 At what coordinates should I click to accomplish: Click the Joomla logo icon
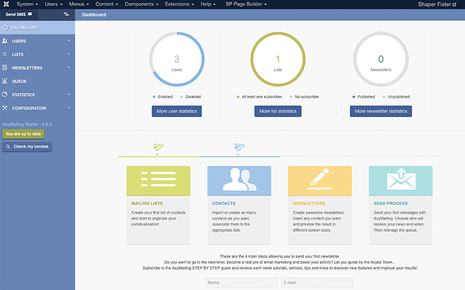tap(6, 5)
